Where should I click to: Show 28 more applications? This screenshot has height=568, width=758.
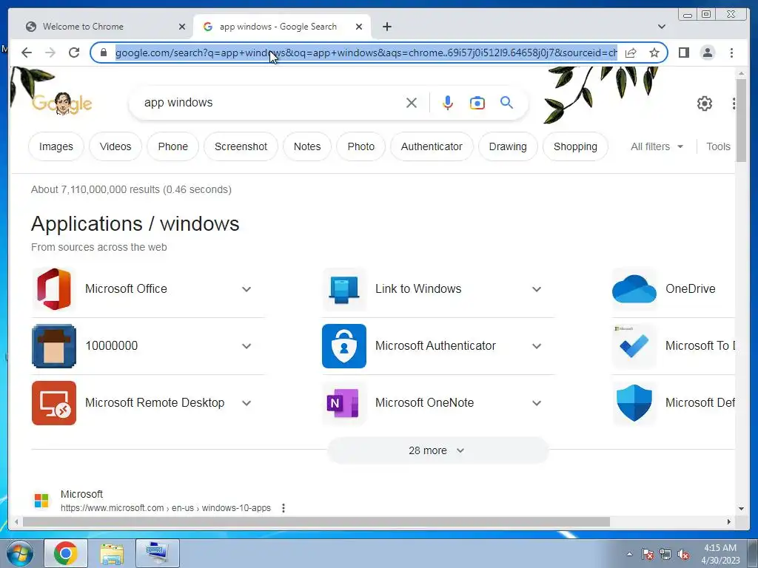coord(437,450)
